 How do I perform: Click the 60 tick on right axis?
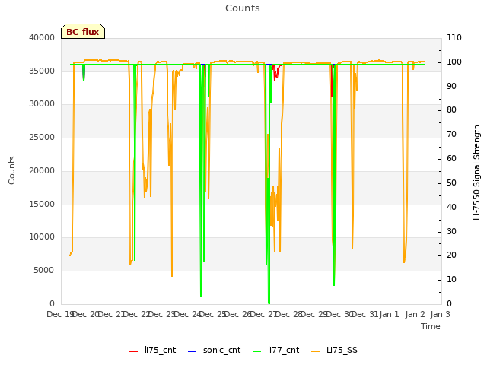click(451, 159)
